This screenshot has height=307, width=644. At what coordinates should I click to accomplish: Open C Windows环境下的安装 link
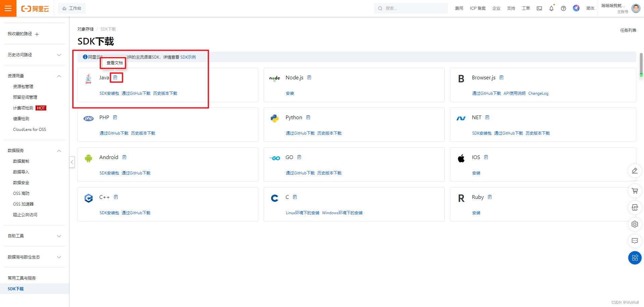[x=342, y=213]
